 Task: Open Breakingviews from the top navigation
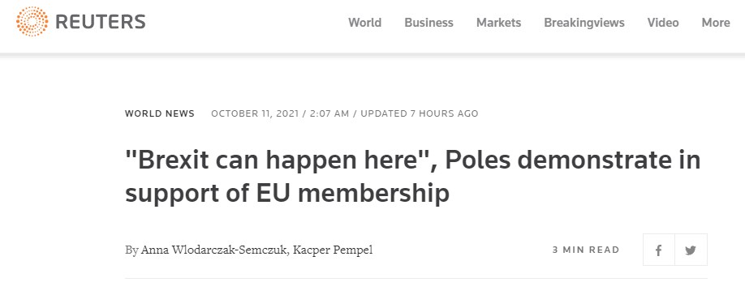[584, 23]
